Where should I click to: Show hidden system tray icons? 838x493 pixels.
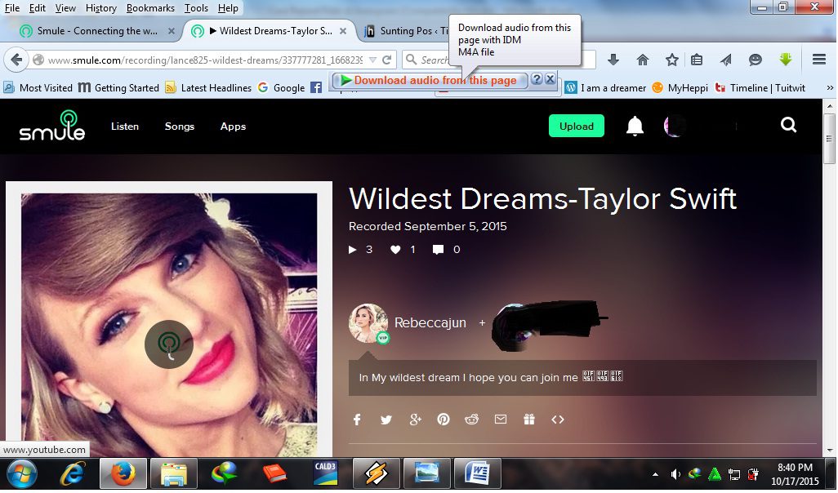coord(655,474)
